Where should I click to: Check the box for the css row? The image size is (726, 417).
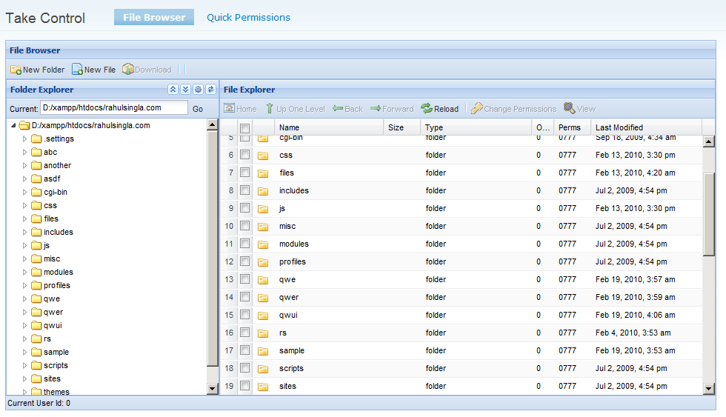[245, 155]
